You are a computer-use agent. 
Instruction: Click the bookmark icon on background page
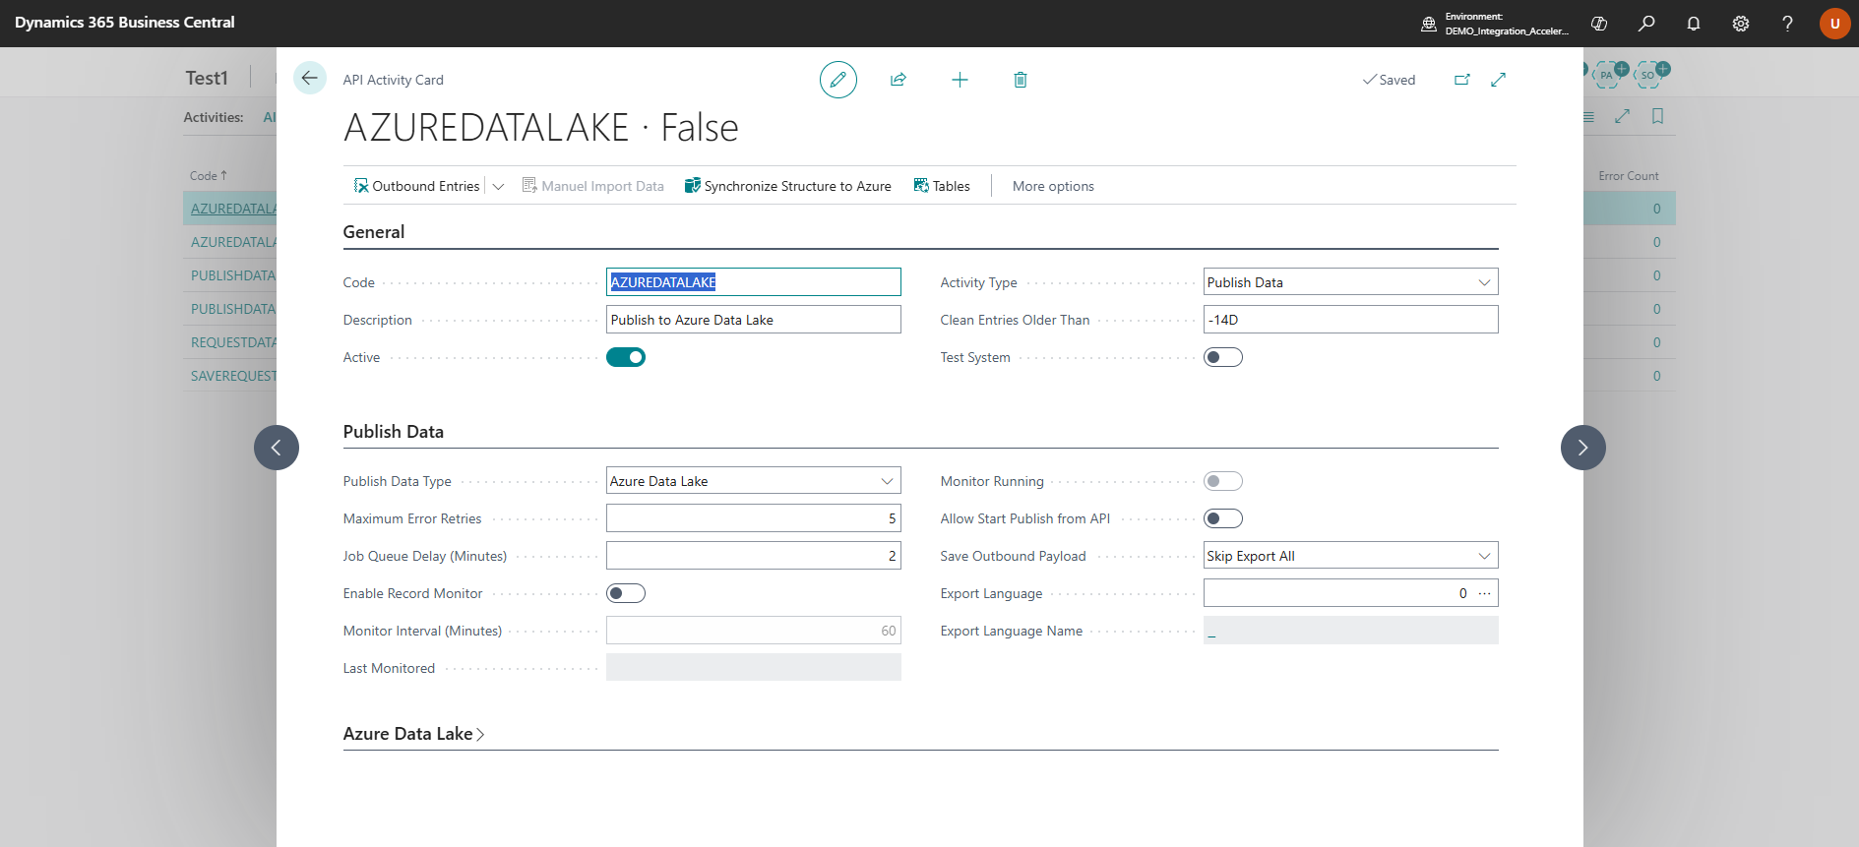click(x=1658, y=116)
